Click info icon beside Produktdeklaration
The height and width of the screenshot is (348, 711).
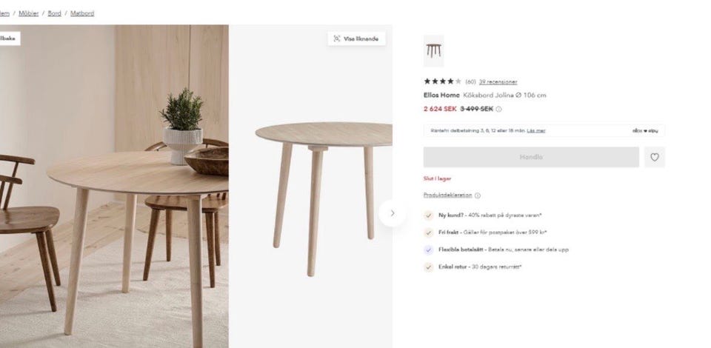478,195
